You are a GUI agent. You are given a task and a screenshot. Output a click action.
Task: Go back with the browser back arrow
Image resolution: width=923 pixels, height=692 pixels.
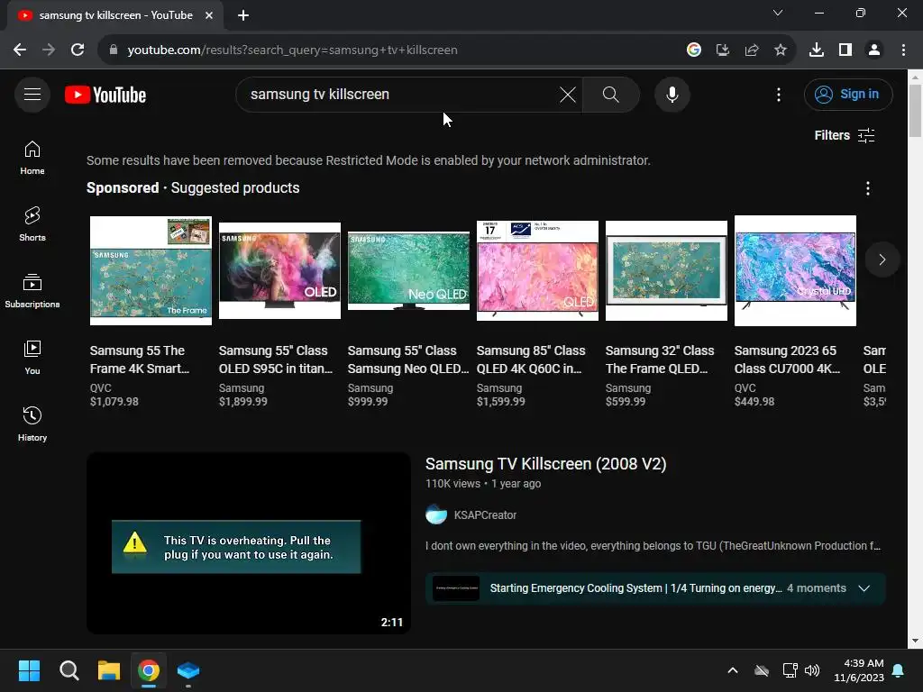pyautogui.click(x=20, y=50)
